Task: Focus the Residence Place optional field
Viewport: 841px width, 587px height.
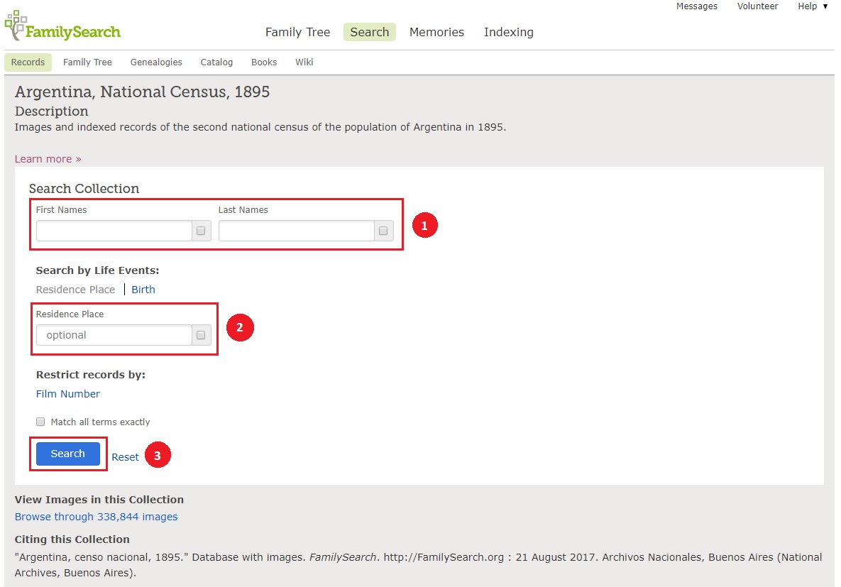Action: point(114,335)
